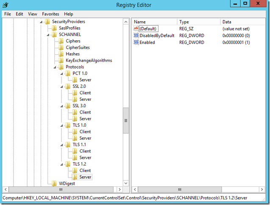The width and height of the screenshot is (270, 205).
Task: Click the Registry Editor app icon in title bar
Action: (x=6, y=5)
